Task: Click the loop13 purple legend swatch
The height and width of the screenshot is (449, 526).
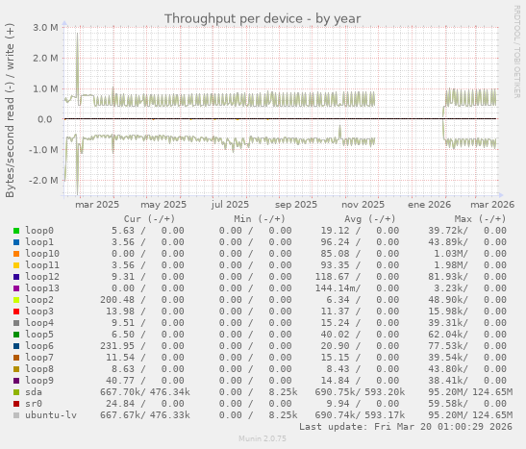Action: click(x=16, y=288)
